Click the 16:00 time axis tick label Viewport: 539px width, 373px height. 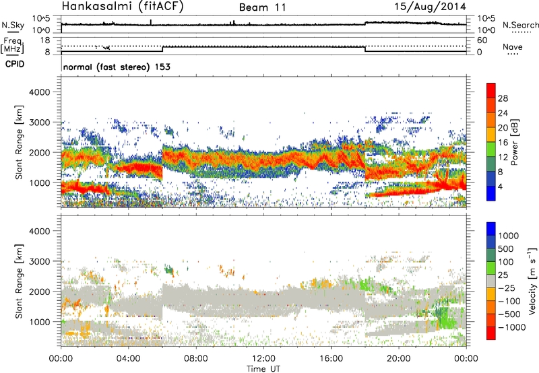click(x=331, y=359)
